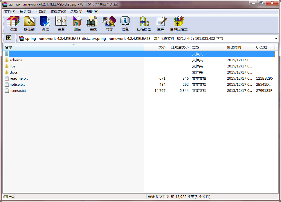281x202 pixels.
Task: Click the WinRAR title bar app icon
Action: pyautogui.click(x=5, y=4)
